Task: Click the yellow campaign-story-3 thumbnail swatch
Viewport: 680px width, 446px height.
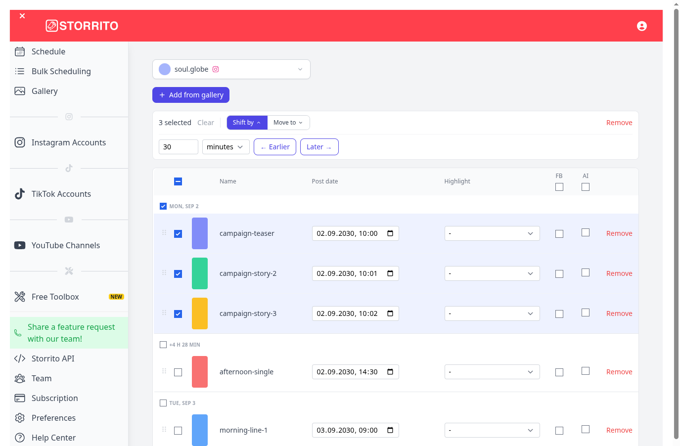Action: 200,313
